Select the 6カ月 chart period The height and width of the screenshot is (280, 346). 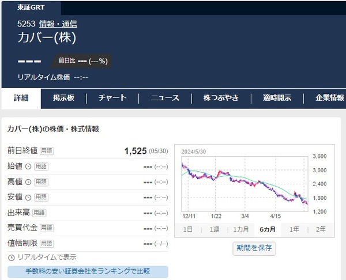(x=268, y=230)
